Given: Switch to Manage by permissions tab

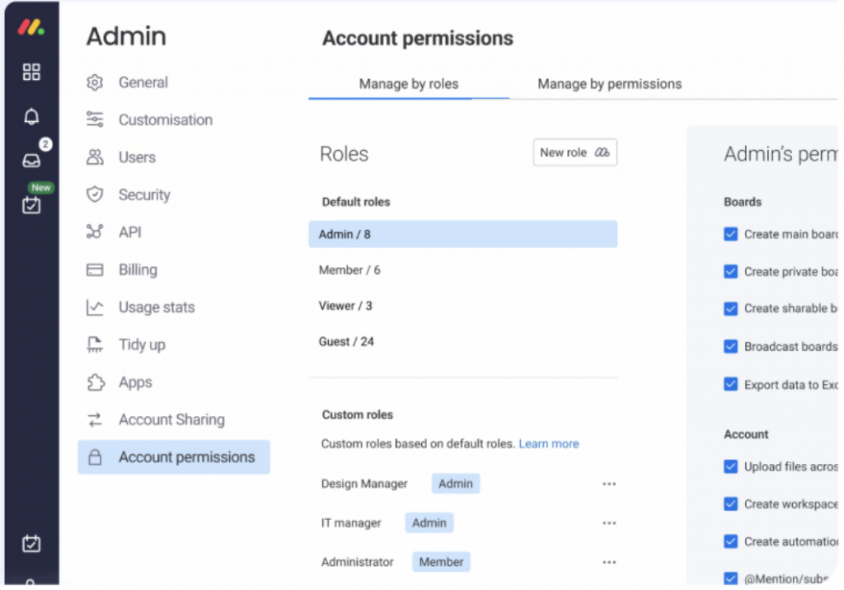Looking at the screenshot, I should point(609,84).
